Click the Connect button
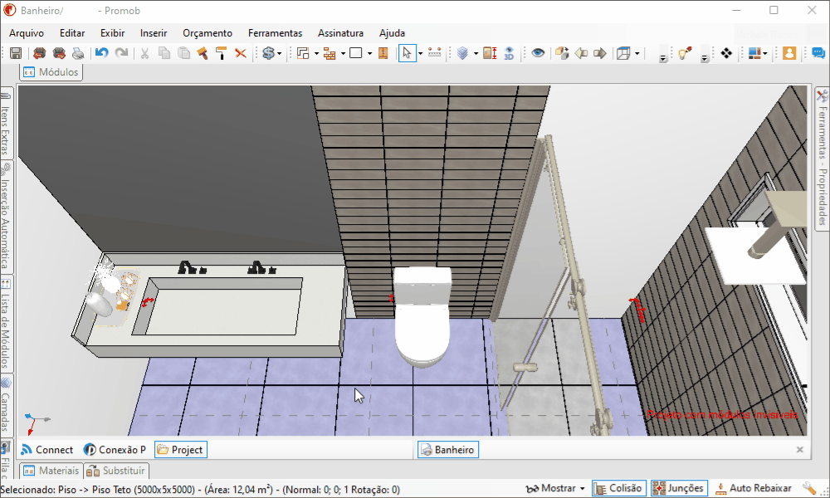Viewport: 830px width, 498px height. [46, 450]
